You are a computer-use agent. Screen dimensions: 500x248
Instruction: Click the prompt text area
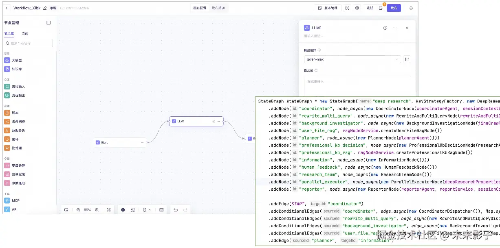(x=357, y=86)
